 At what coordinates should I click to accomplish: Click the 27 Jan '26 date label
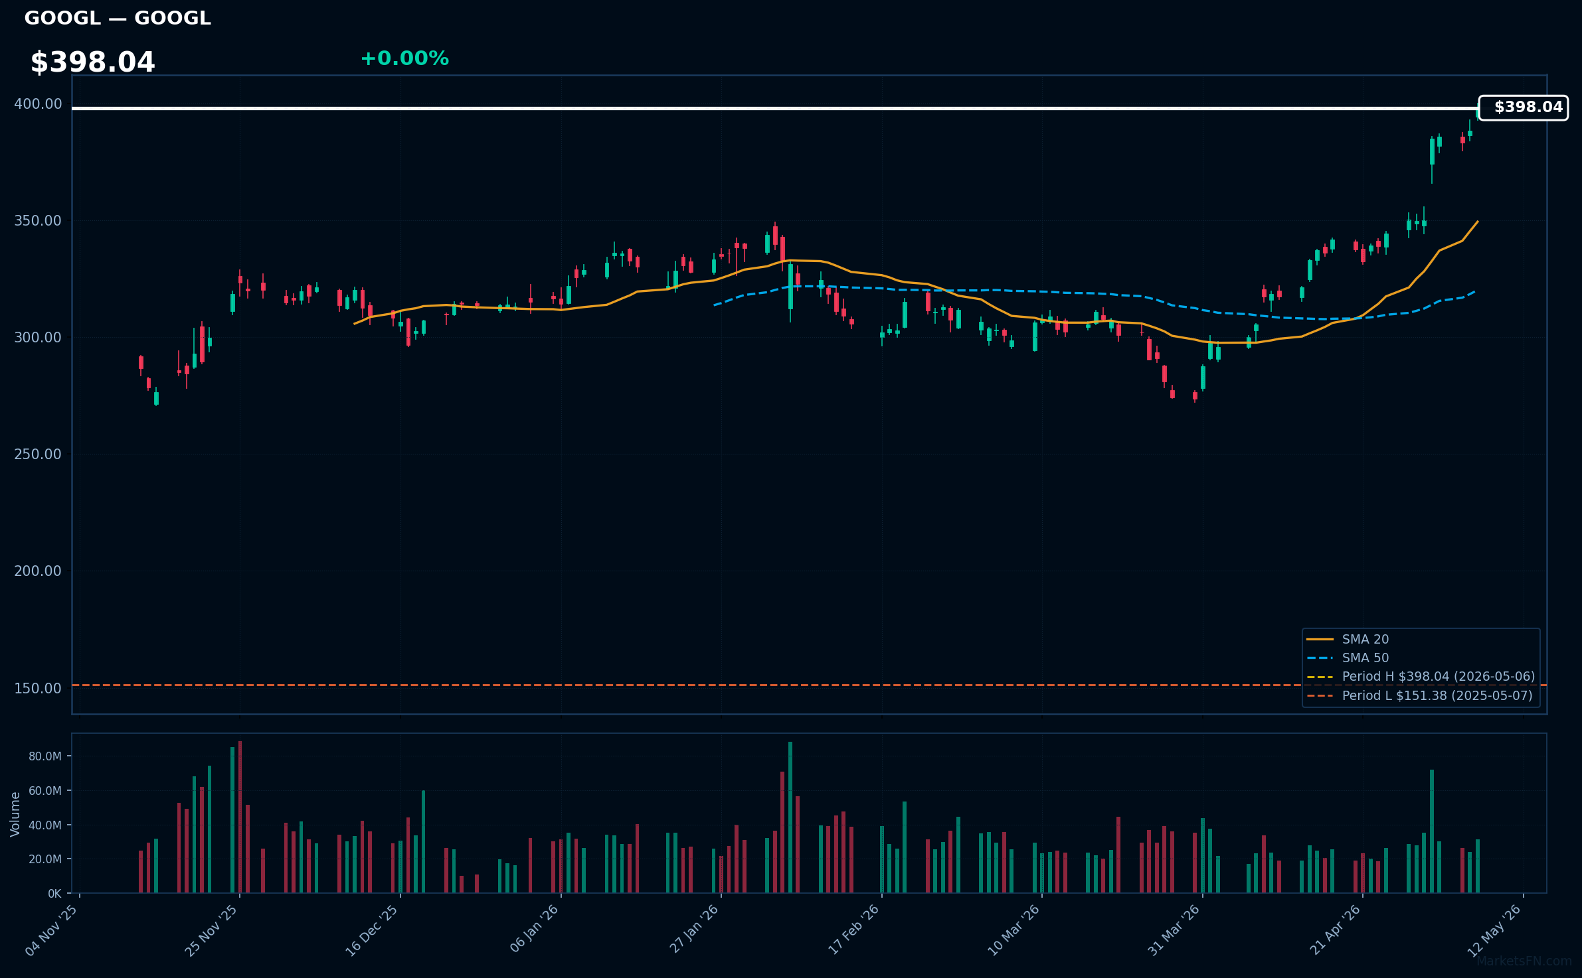[694, 930]
